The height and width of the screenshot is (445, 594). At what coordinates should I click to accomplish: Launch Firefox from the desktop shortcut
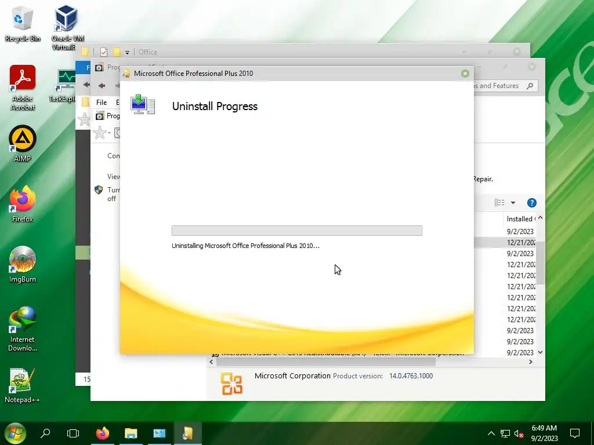click(x=23, y=203)
